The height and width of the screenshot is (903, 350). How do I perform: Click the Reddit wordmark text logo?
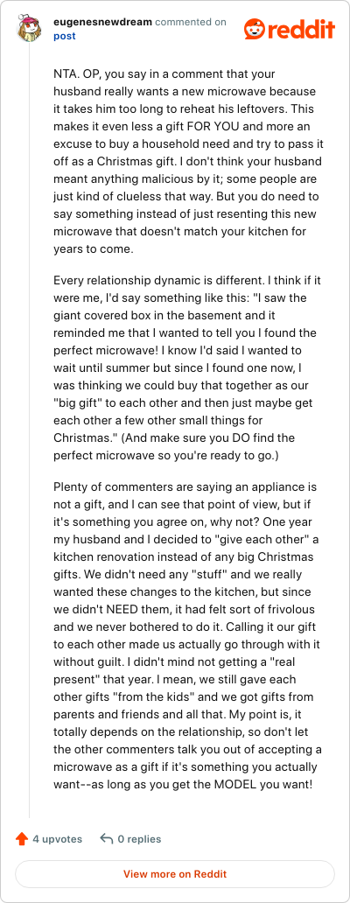(x=300, y=29)
